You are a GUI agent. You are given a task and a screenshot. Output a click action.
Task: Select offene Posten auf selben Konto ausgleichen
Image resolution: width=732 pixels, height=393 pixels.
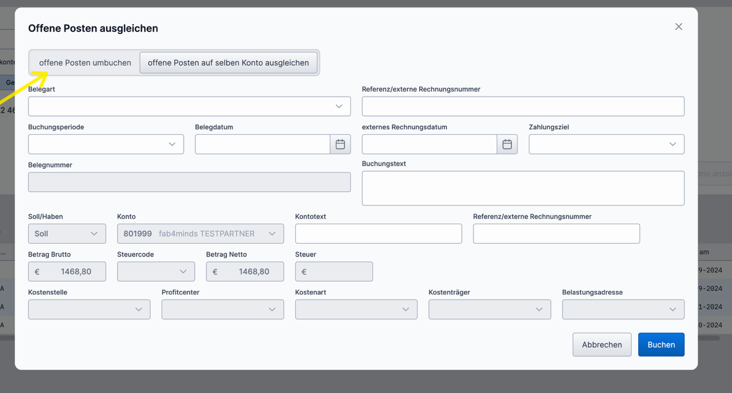coord(228,63)
